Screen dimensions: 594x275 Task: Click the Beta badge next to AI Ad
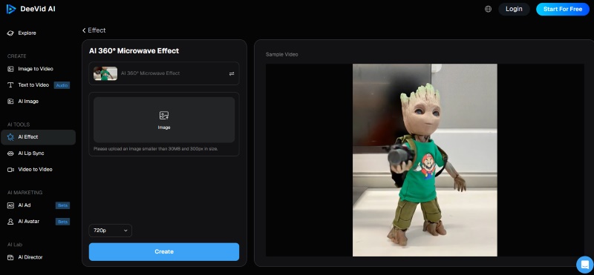[62, 206]
